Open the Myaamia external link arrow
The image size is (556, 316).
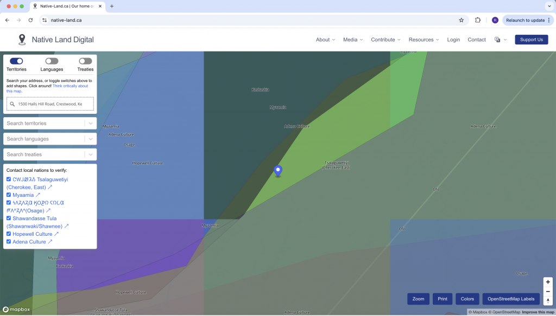38,195
